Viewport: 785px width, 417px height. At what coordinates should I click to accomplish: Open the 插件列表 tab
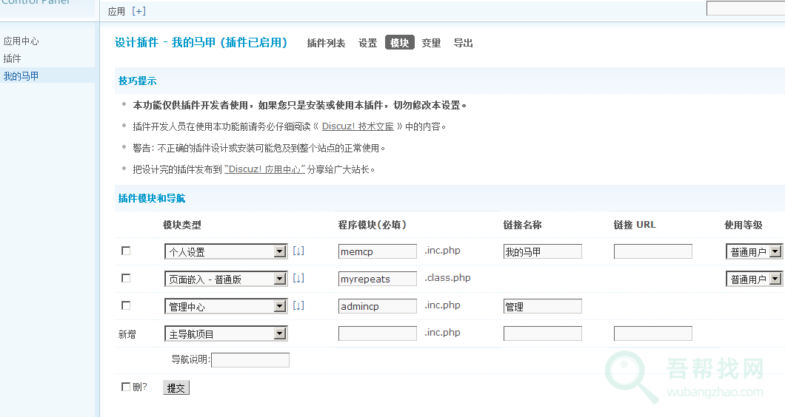[326, 43]
